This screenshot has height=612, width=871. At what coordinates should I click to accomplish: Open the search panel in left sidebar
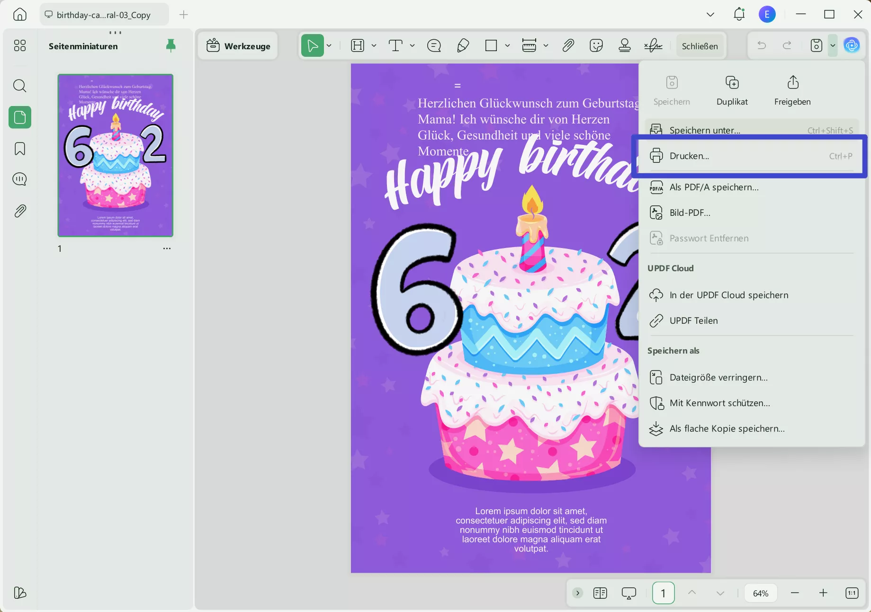point(20,86)
